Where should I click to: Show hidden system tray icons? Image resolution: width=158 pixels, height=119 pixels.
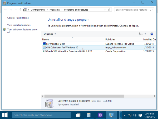(x=125, y=115)
